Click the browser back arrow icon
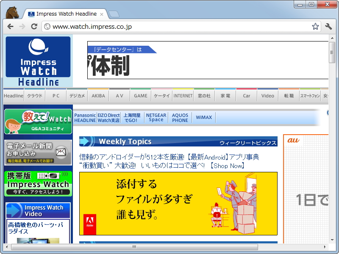The height and width of the screenshot is (254, 339). point(10,26)
